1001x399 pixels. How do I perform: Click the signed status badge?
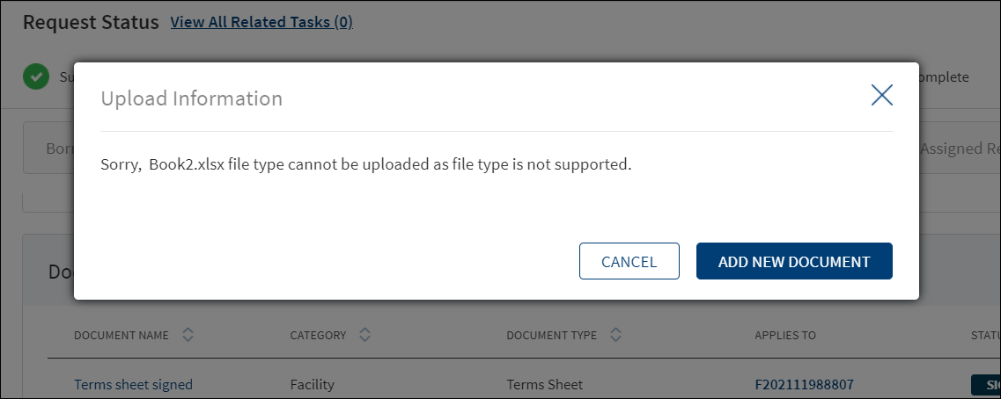986,385
